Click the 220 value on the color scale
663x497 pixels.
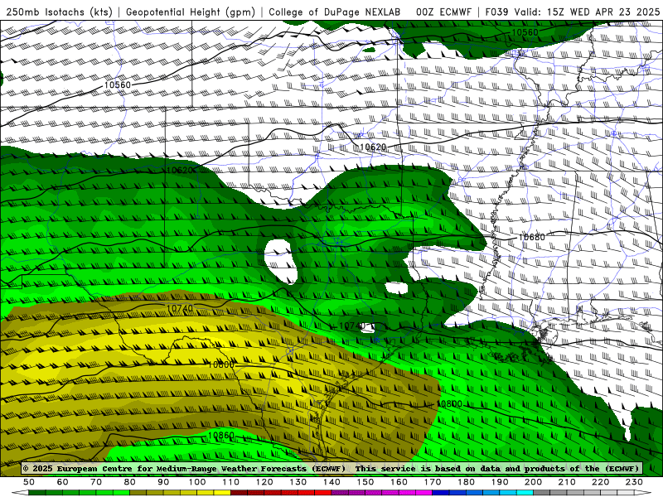pyautogui.click(x=600, y=482)
